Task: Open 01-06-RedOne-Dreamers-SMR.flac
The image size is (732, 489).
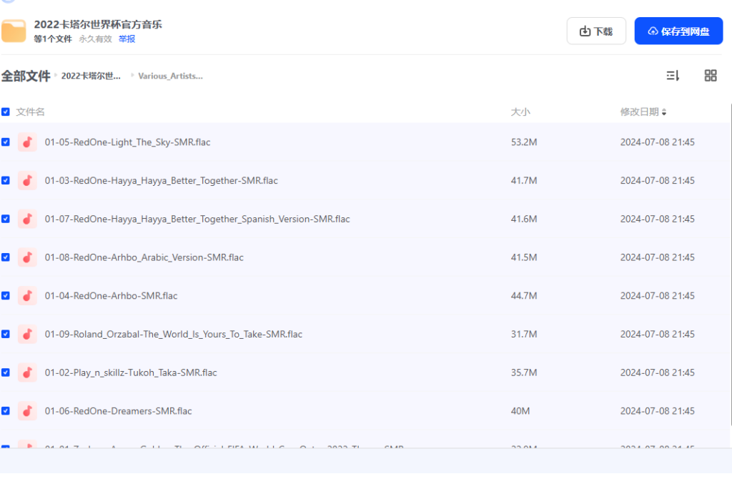Action: click(x=118, y=411)
